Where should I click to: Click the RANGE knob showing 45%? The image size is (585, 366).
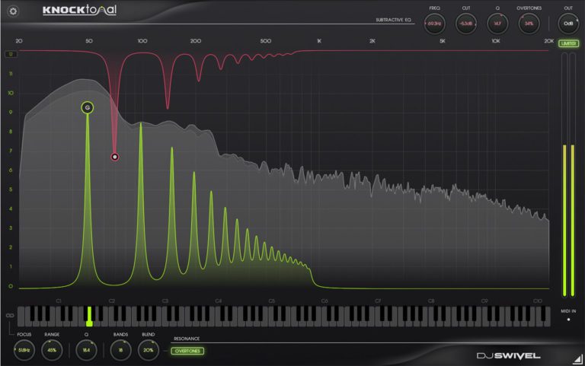52,350
